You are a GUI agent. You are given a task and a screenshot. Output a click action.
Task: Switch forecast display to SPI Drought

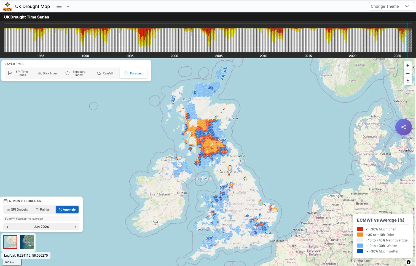coord(17,209)
